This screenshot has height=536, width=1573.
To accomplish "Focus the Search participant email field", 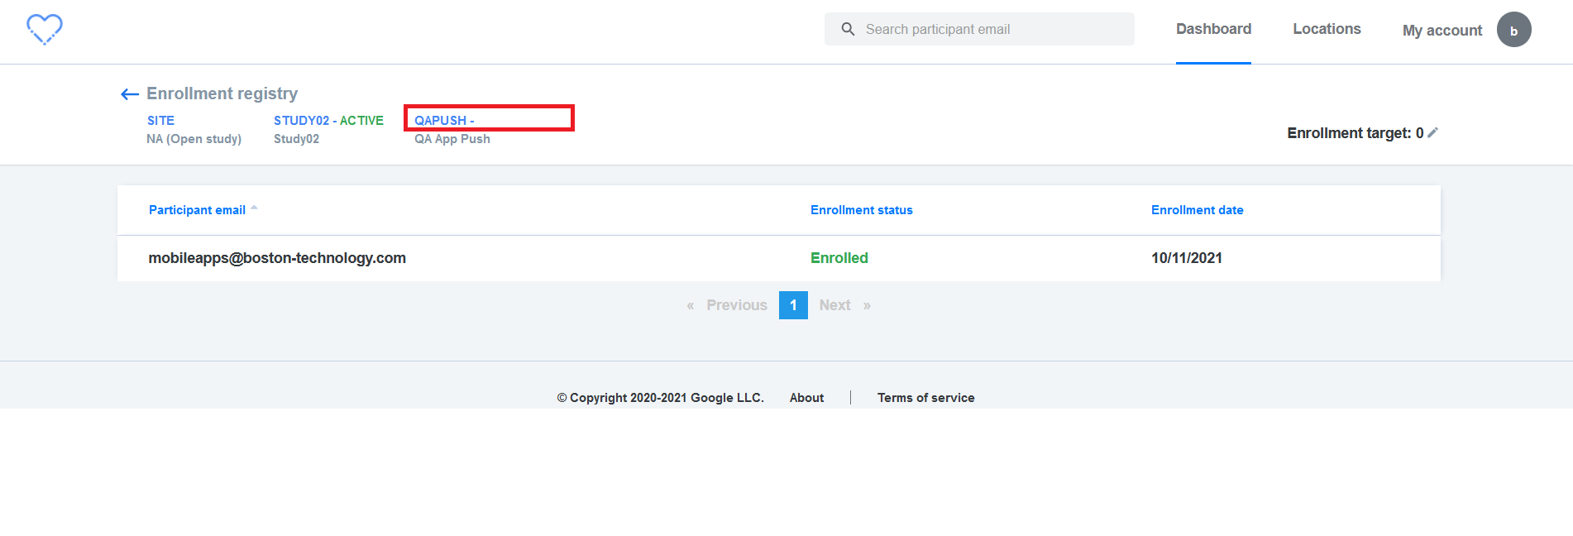I will tap(979, 29).
